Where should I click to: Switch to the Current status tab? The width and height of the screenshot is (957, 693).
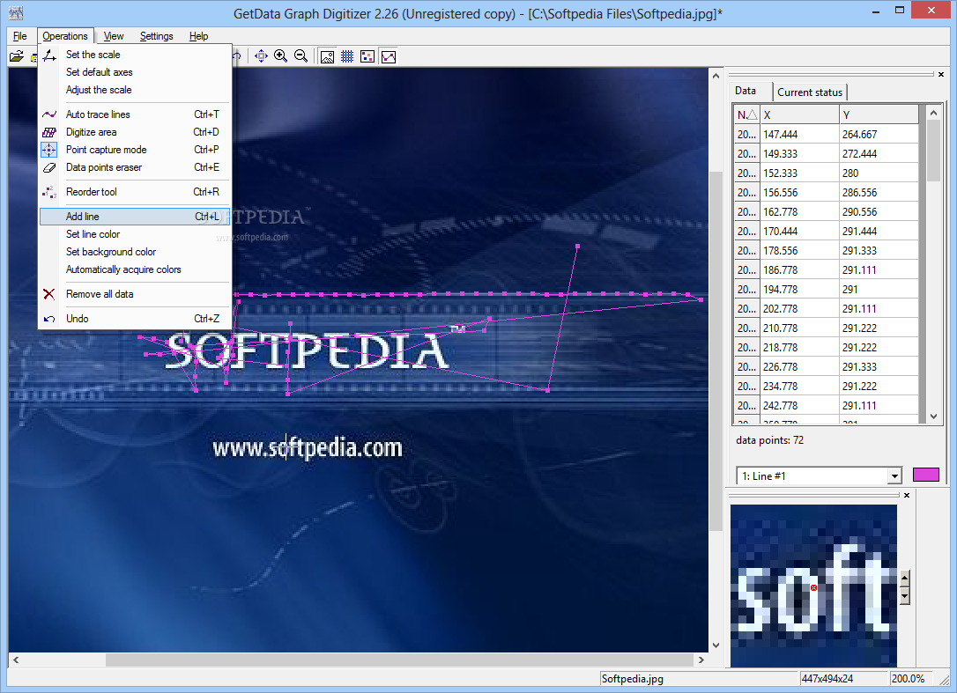(809, 92)
